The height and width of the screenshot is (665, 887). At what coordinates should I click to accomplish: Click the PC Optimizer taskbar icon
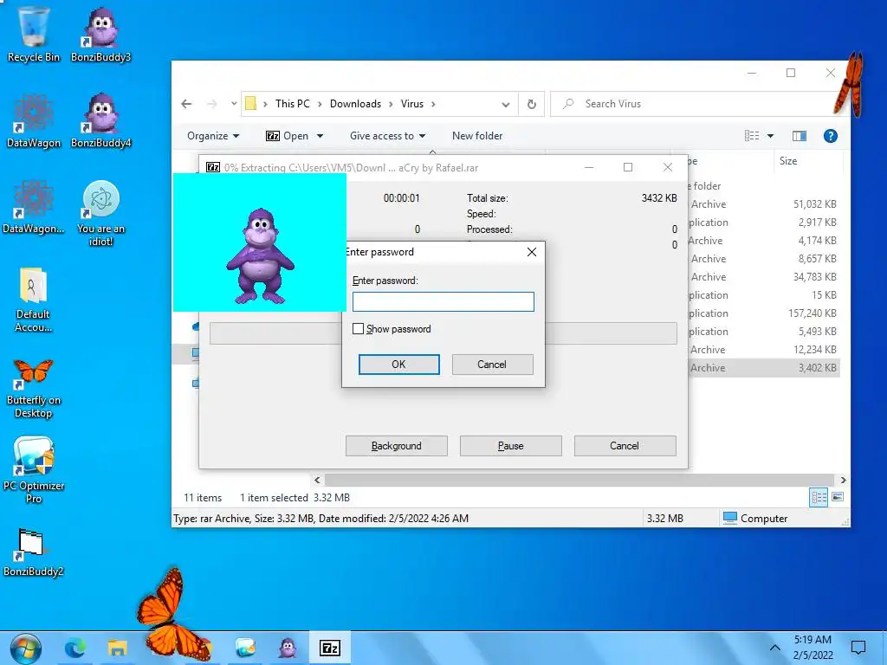point(245,649)
